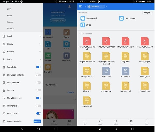This screenshot has width=155, height=132.
Task: Enable the Thumbnails switch
Action: tap(38, 106)
